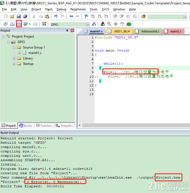Redo the last edit
The image size is (190, 193).
tap(62, 16)
